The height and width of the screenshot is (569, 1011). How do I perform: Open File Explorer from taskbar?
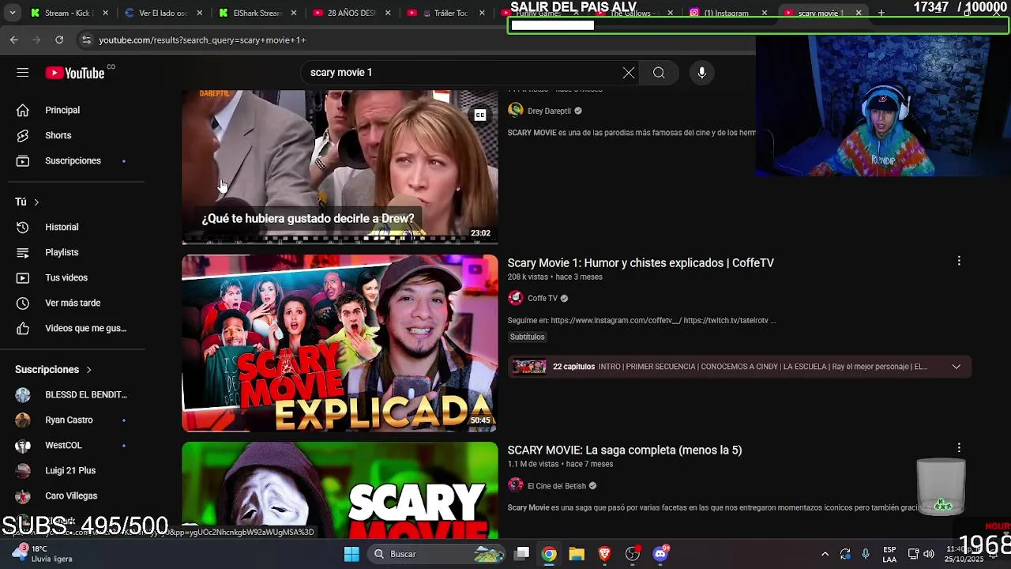pos(577,554)
